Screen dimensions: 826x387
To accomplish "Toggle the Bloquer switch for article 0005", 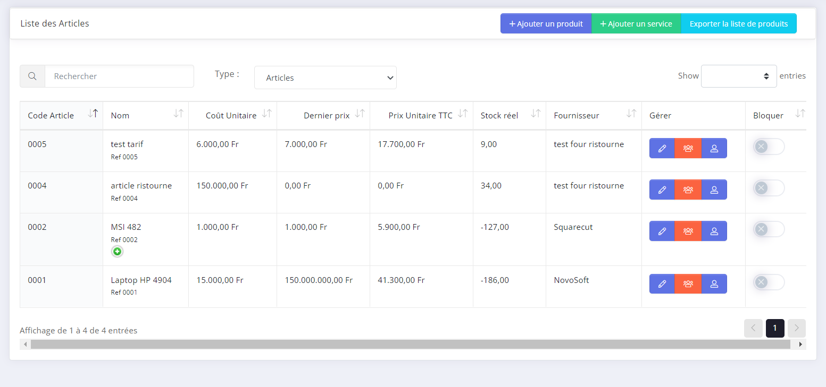I will [768, 147].
